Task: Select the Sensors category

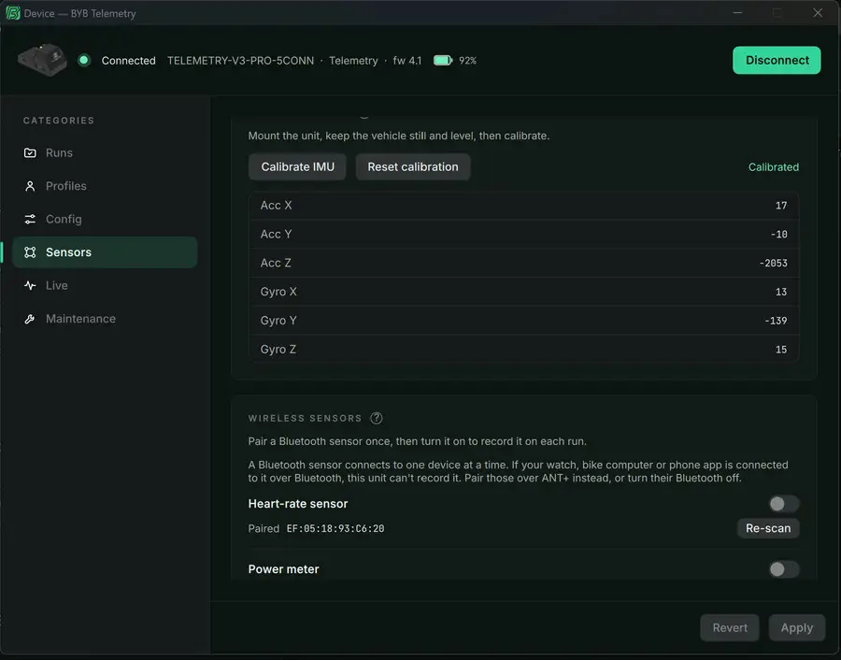Action: (105, 252)
